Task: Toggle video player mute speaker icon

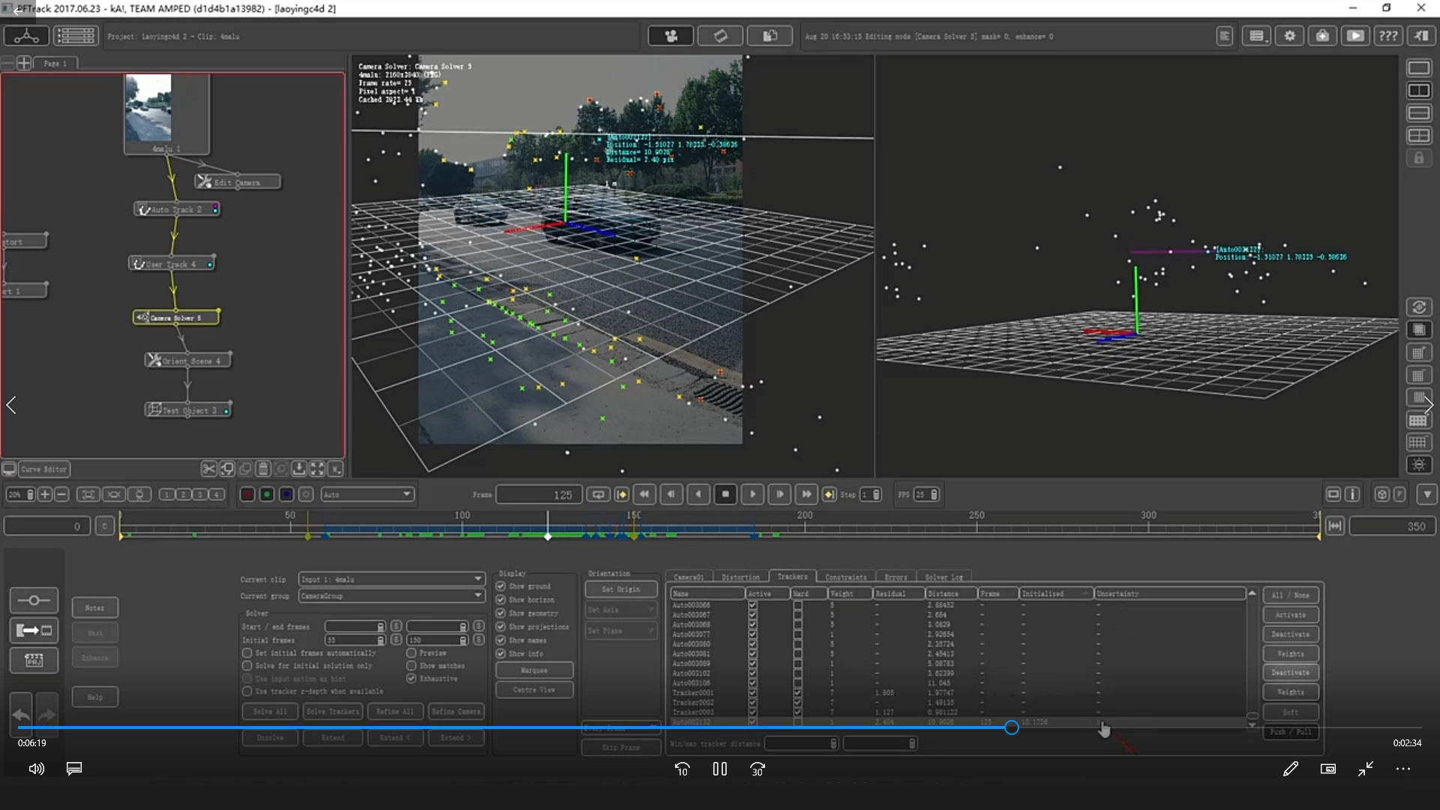Action: [36, 769]
